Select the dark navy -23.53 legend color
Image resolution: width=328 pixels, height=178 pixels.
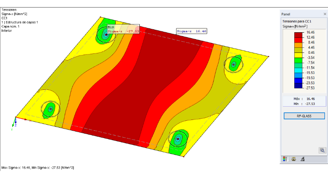point(298,86)
